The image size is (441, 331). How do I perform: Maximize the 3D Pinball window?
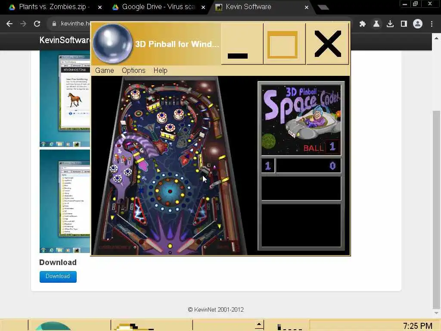[x=284, y=44]
